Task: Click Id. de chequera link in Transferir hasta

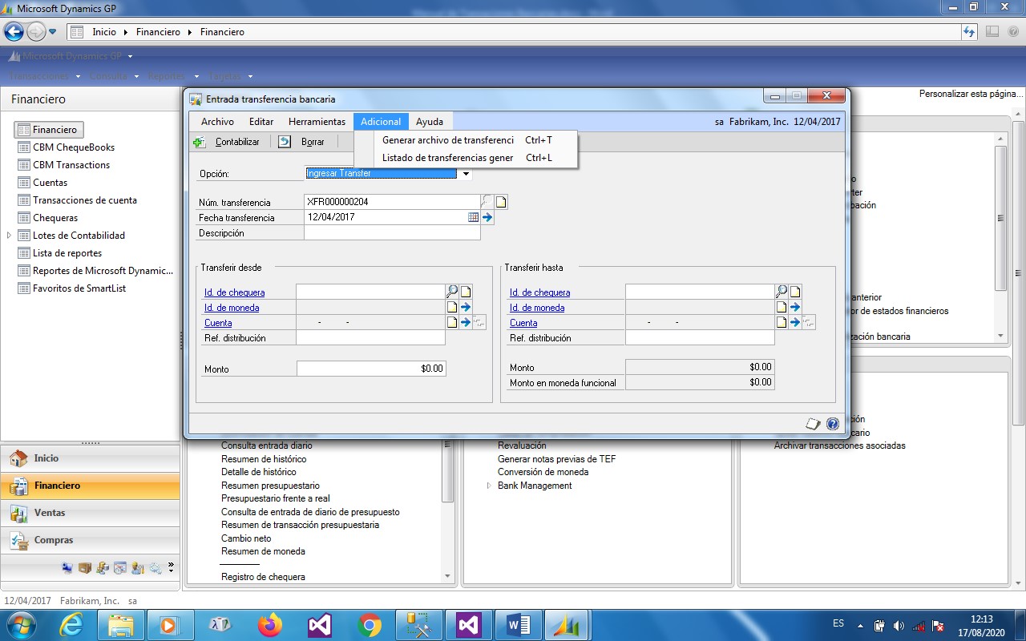Action: click(x=539, y=292)
